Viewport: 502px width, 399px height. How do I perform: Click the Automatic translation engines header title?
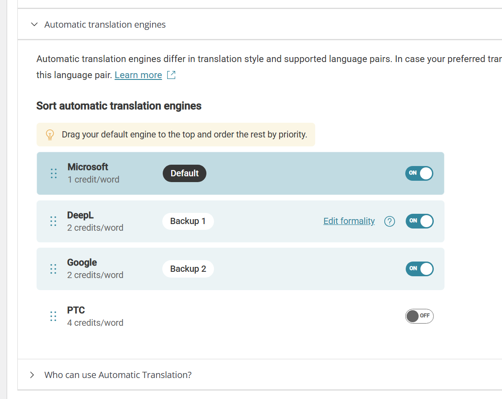coord(105,25)
